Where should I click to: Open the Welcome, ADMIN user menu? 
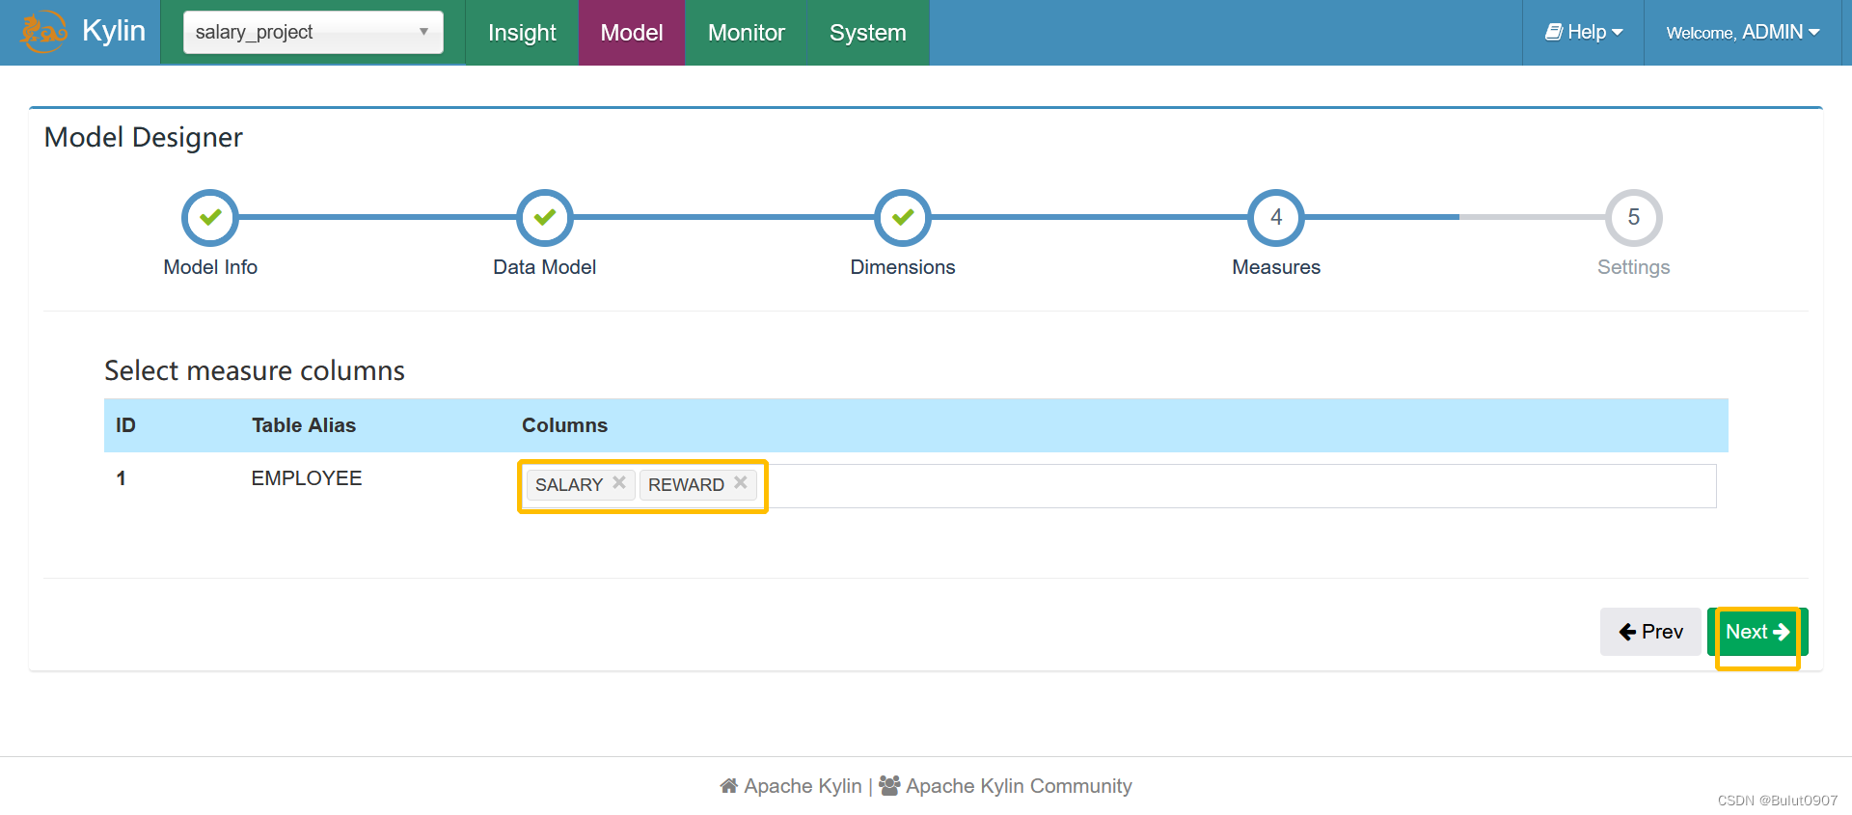[1743, 33]
